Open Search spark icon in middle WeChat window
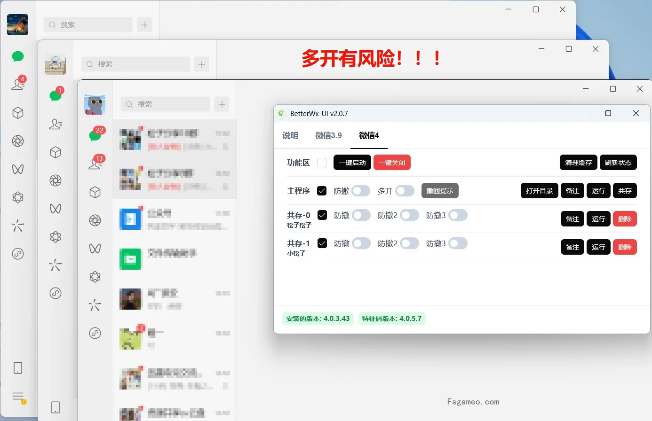 tap(56, 265)
